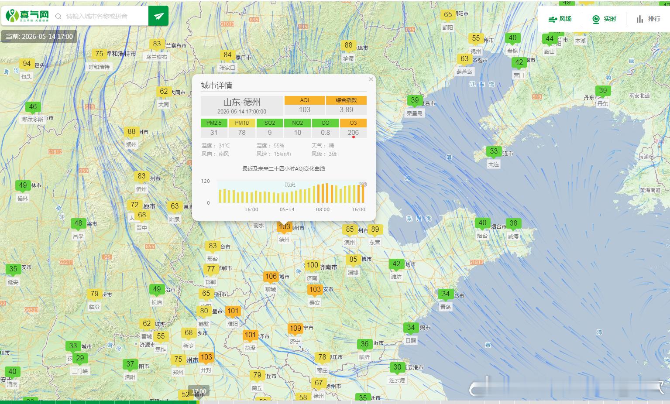670x404 pixels.
Task: Click the 洛阳 city label
Action: pyautogui.click(x=130, y=377)
